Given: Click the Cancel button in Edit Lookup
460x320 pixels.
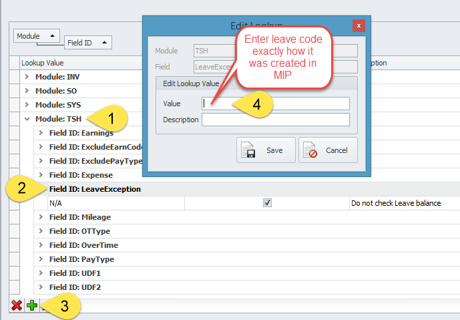Looking at the screenshot, I should click(328, 150).
